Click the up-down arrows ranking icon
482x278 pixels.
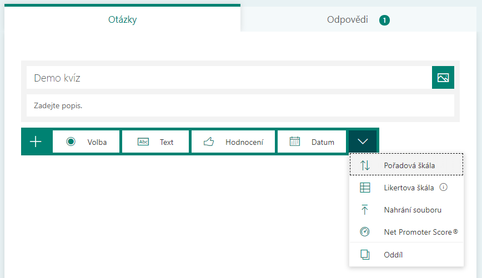(x=365, y=165)
